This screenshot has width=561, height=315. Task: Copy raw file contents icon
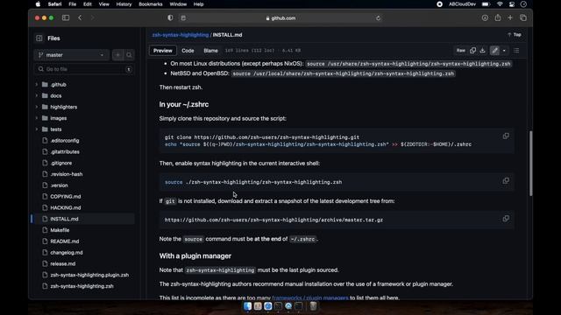(x=472, y=51)
